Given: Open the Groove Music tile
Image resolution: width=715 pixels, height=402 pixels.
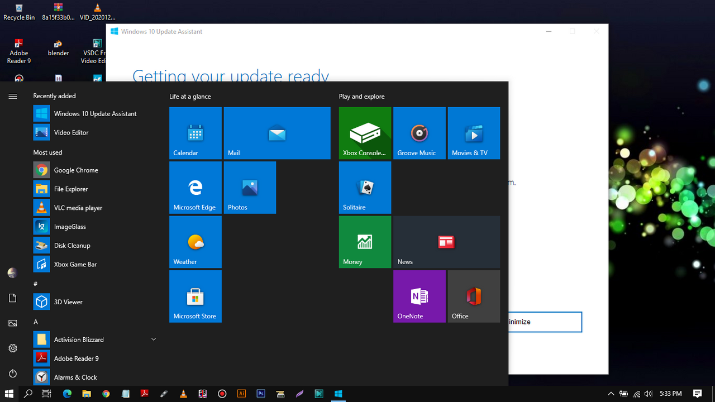Looking at the screenshot, I should 420,133.
